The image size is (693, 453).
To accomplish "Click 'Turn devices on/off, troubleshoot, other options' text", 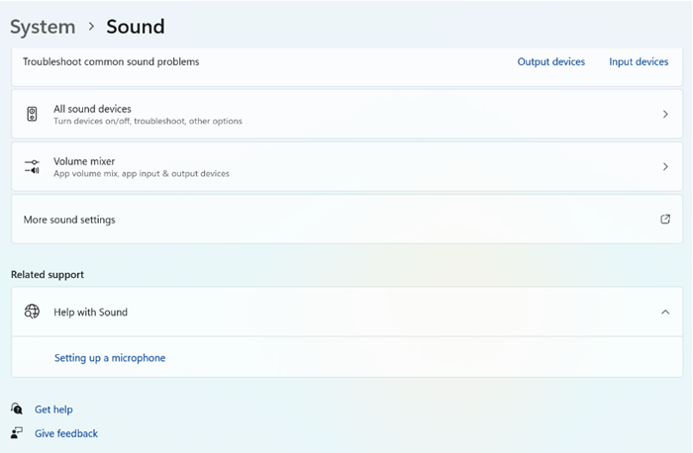I will pyautogui.click(x=148, y=121).
